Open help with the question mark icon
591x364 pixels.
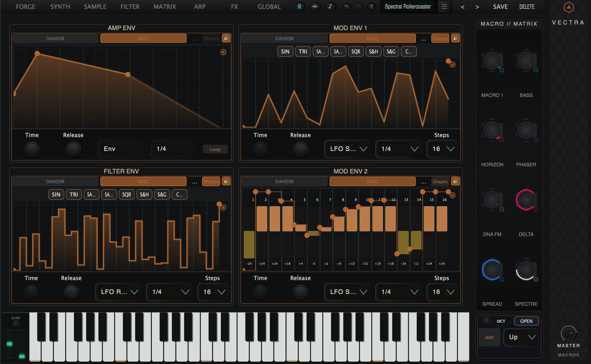pyautogui.click(x=371, y=6)
